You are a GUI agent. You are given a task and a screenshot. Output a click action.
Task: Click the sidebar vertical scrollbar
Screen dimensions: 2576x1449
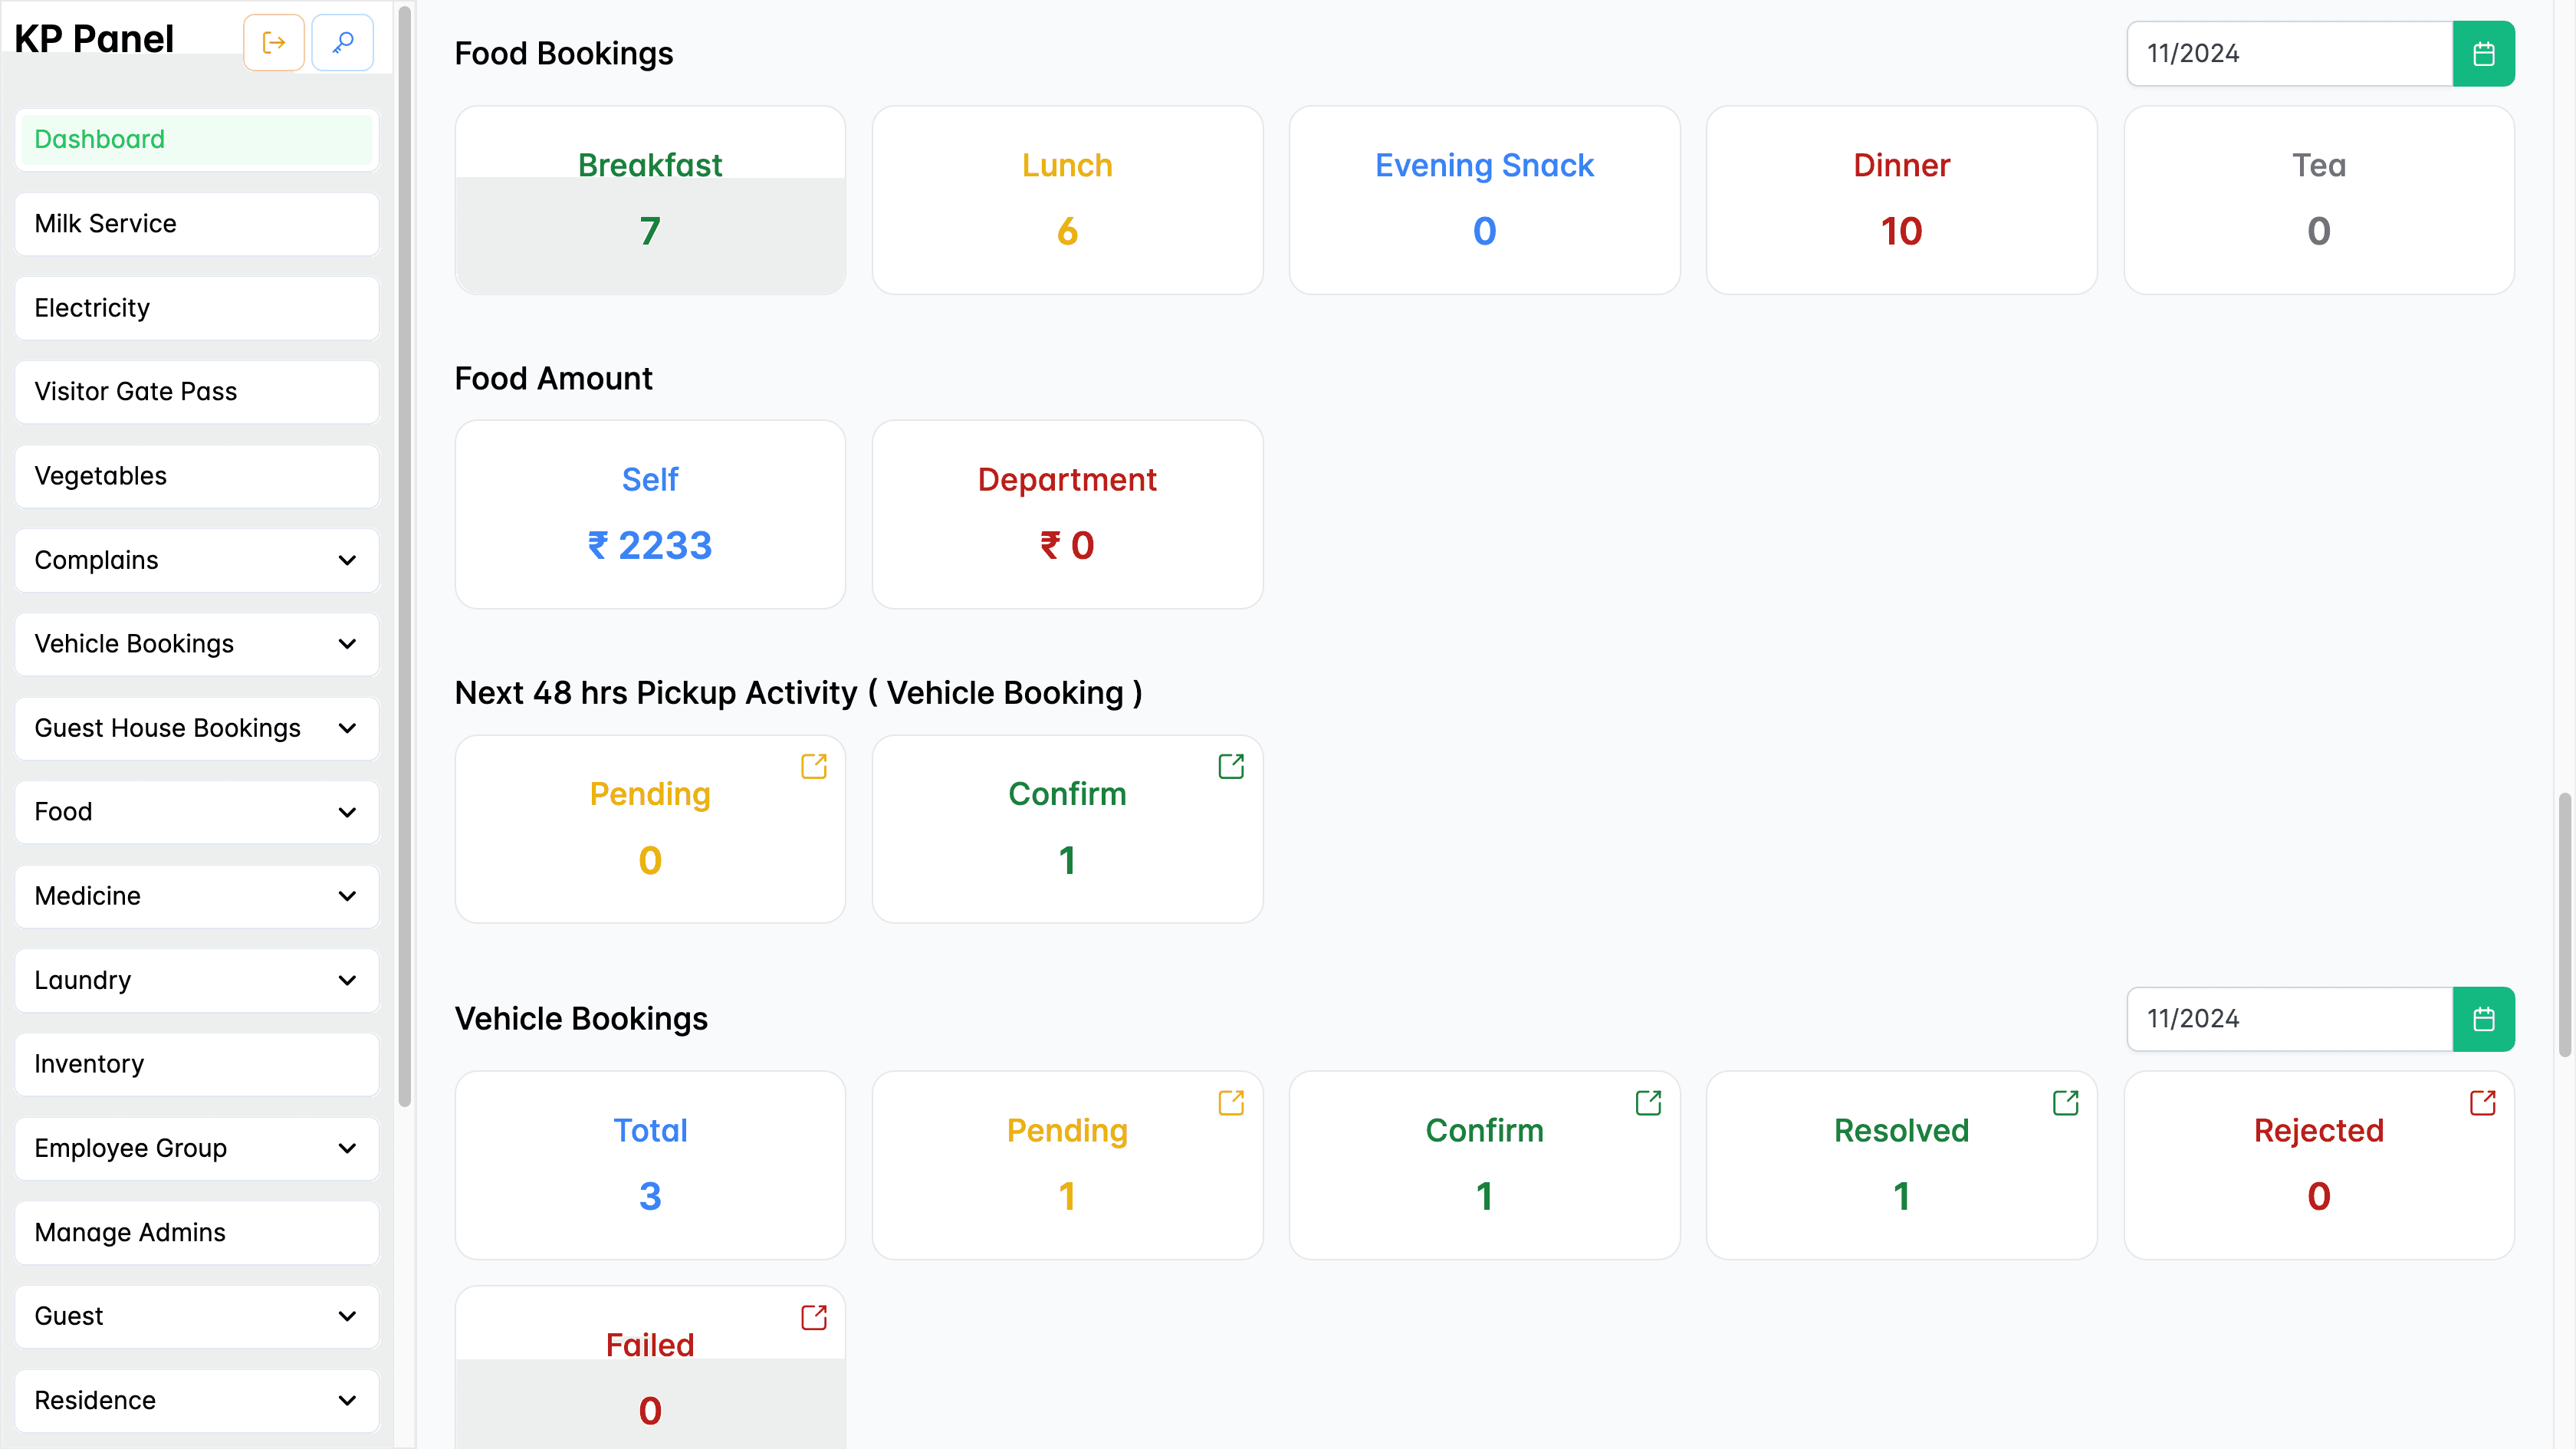pos(404,556)
